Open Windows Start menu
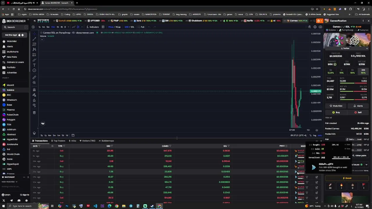 tap(3, 206)
